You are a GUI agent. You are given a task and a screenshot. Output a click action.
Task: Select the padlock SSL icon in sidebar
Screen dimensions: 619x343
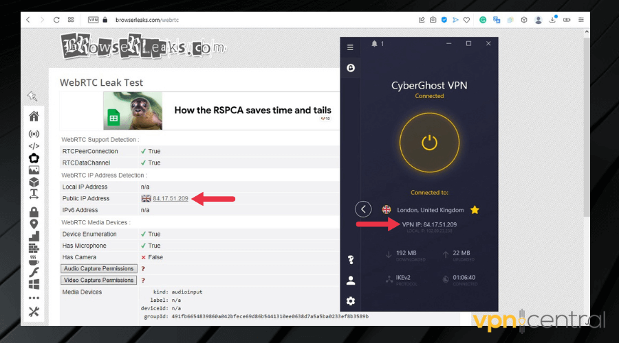pyautogui.click(x=34, y=212)
